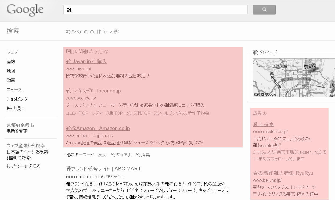Click スタイルブック秋の新作予約会 sitelink
The height and width of the screenshot is (200, 335).
182,113
